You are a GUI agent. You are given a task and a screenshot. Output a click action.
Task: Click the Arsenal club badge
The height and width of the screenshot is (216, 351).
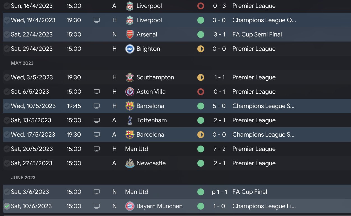click(x=130, y=35)
